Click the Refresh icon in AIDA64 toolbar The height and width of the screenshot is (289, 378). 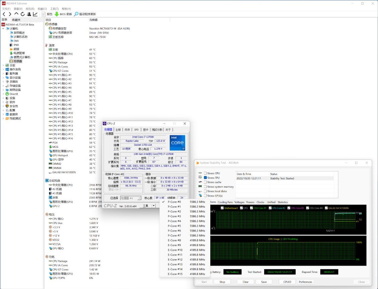(x=23, y=14)
